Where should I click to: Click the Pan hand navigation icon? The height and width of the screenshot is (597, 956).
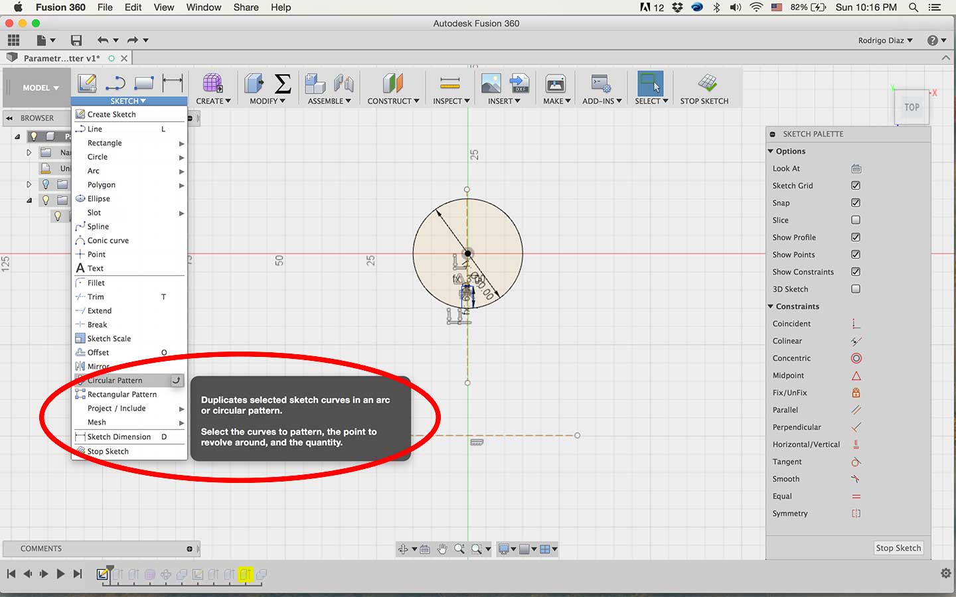[x=442, y=549]
